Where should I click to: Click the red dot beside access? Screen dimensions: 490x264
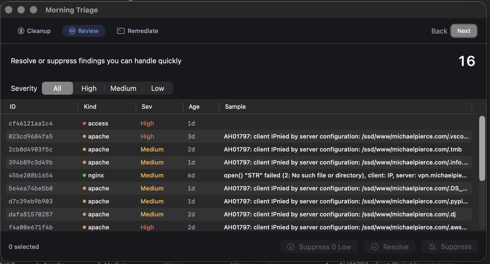84,124
